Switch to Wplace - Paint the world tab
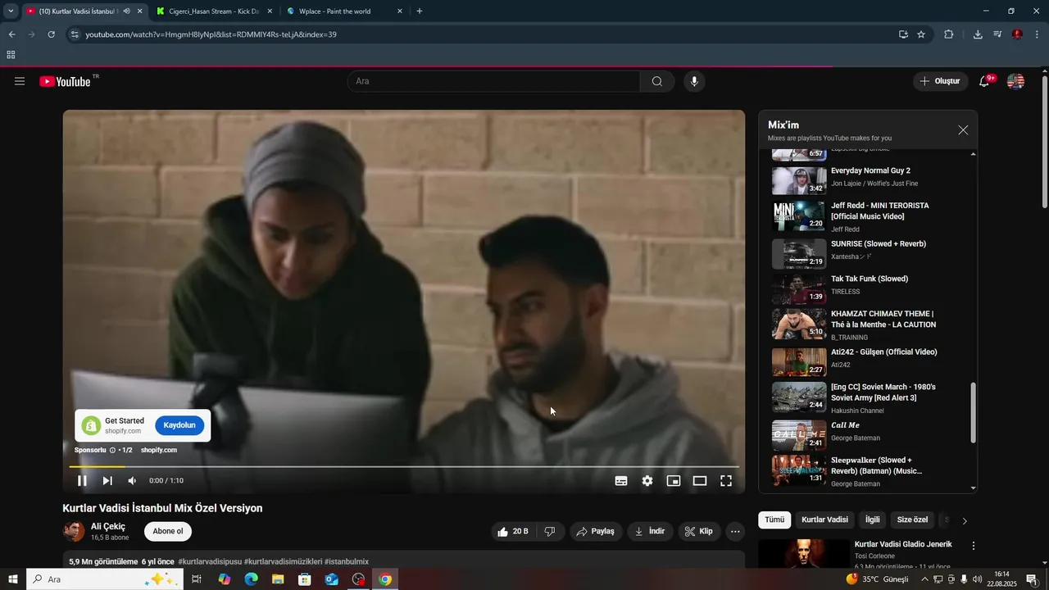The image size is (1049, 590). click(x=344, y=11)
